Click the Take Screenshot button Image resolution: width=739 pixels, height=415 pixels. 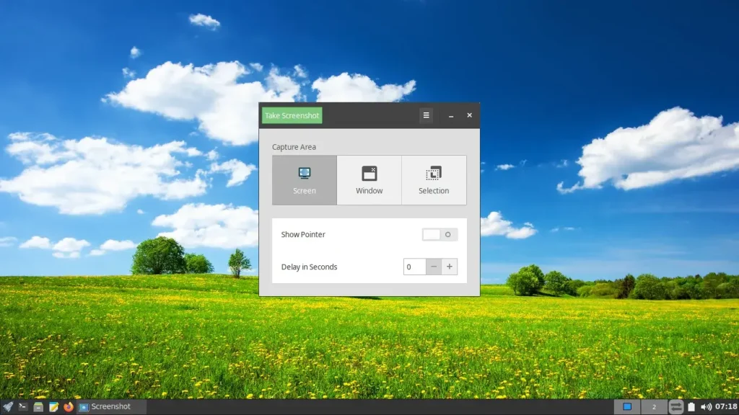point(292,115)
